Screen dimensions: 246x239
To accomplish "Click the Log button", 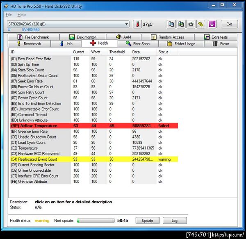I will point(175,221).
